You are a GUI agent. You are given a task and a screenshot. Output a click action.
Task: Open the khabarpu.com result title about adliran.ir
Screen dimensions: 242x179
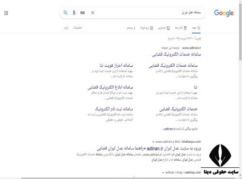149,149
